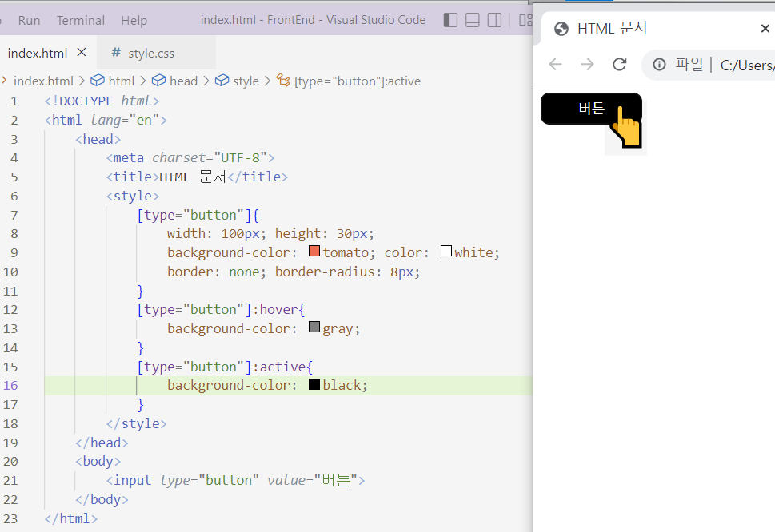Image resolution: width=775 pixels, height=532 pixels.
Task: Click the 버튼 button in the browser page
Action: (x=591, y=109)
